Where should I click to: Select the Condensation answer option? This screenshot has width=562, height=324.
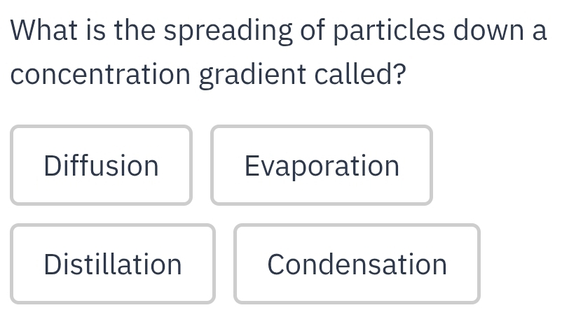(357, 264)
